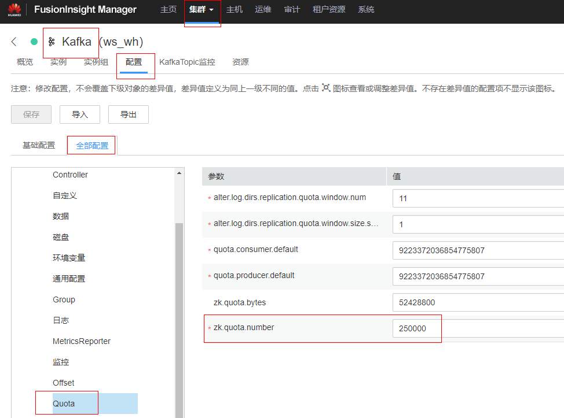Select 环境变量 in the category list

69,258
